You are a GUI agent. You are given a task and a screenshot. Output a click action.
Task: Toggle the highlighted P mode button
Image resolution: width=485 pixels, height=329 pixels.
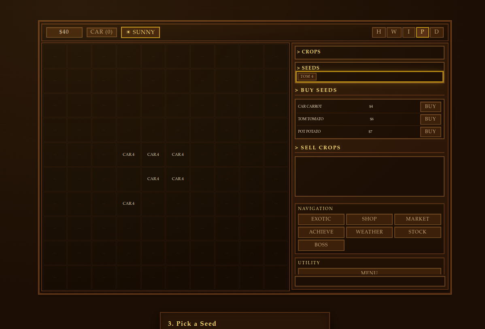click(422, 32)
